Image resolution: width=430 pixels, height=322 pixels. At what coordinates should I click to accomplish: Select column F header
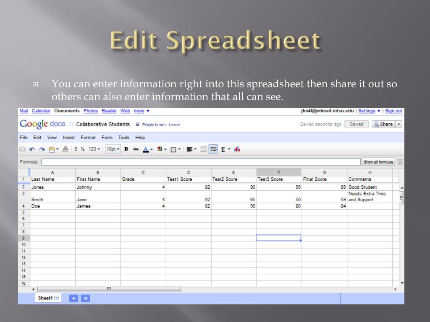279,172
